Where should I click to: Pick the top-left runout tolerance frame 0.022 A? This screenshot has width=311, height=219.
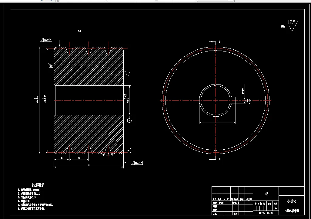(x=46, y=40)
